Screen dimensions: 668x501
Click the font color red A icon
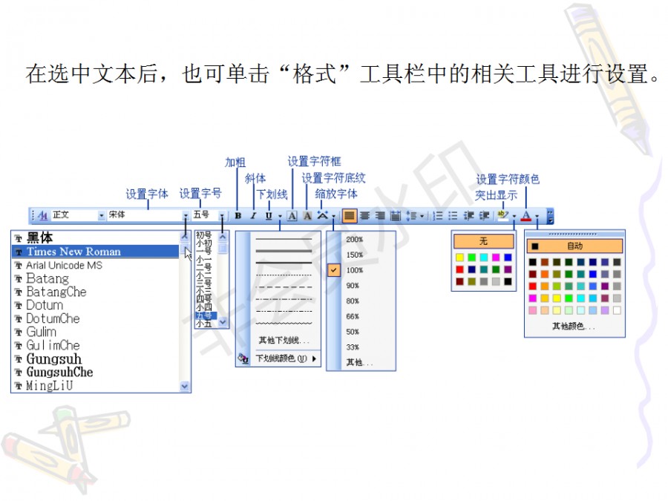[x=526, y=216]
